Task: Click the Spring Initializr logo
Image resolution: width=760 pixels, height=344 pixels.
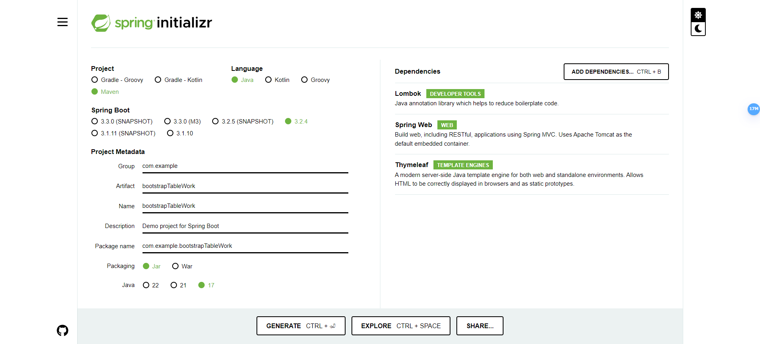Action: tap(152, 23)
